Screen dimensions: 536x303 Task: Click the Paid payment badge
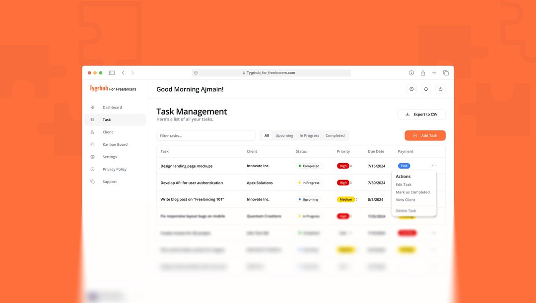[404, 166]
